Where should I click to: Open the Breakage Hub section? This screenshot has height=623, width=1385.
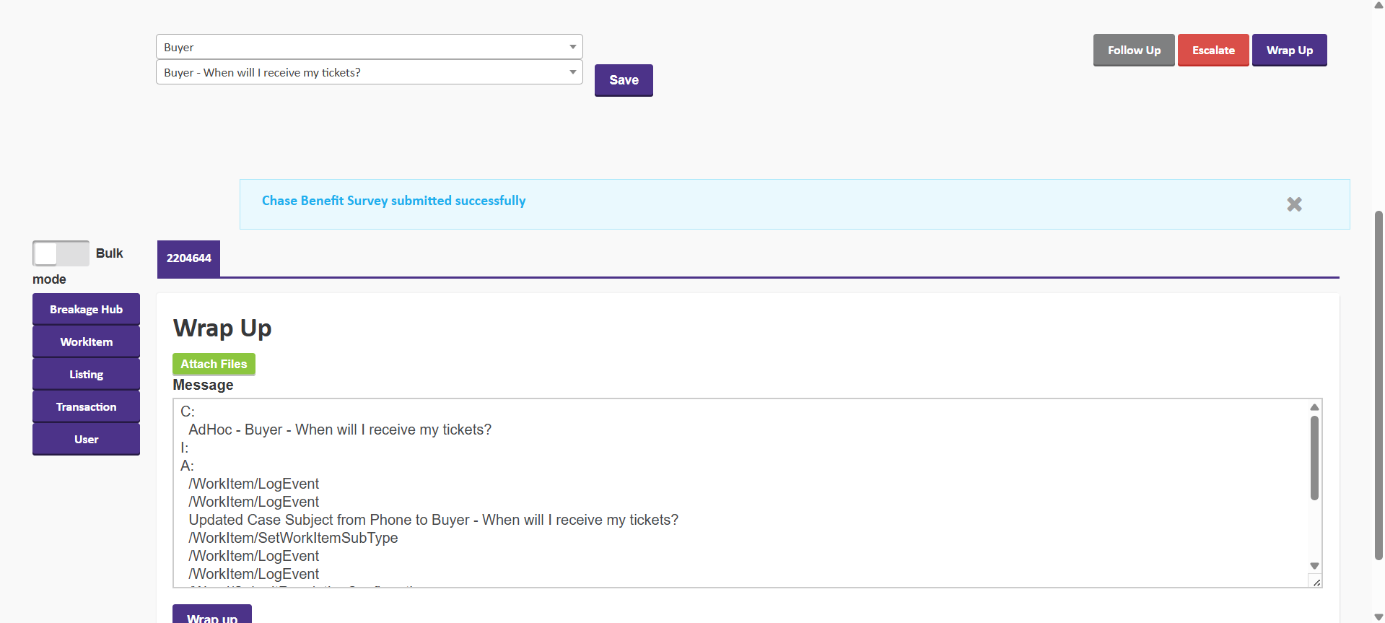(86, 309)
